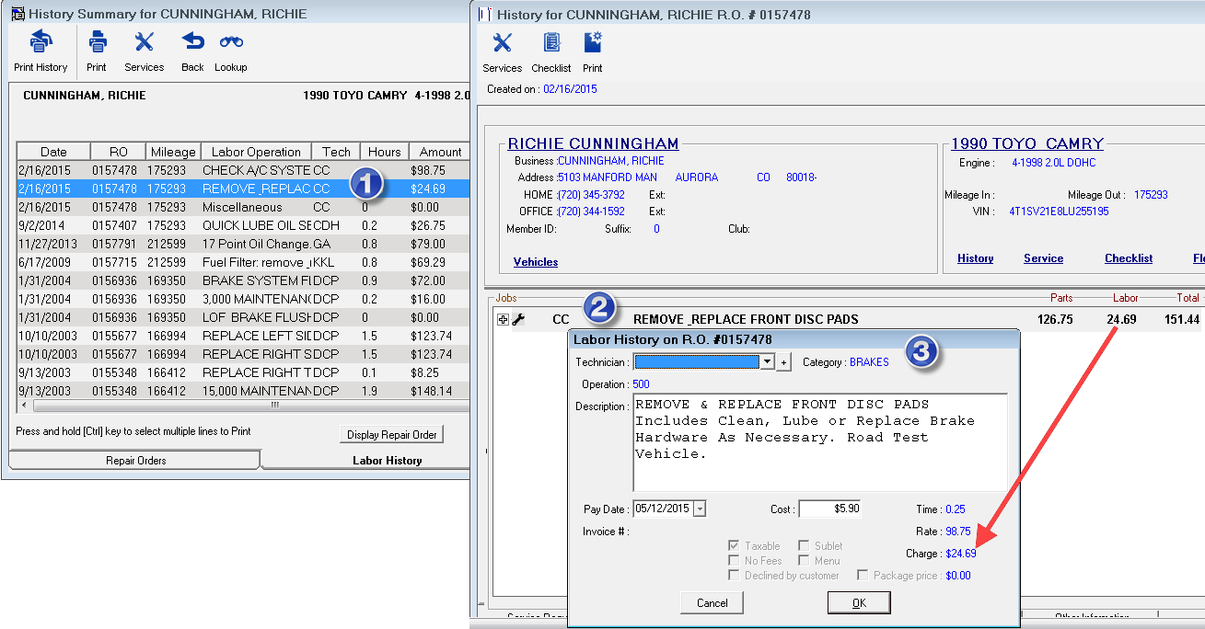Expand the plus sign next to the CC job
The width and height of the screenshot is (1205, 629).
click(x=503, y=319)
